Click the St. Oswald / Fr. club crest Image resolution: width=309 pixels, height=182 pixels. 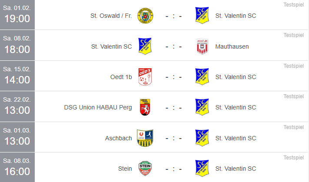[x=145, y=16]
